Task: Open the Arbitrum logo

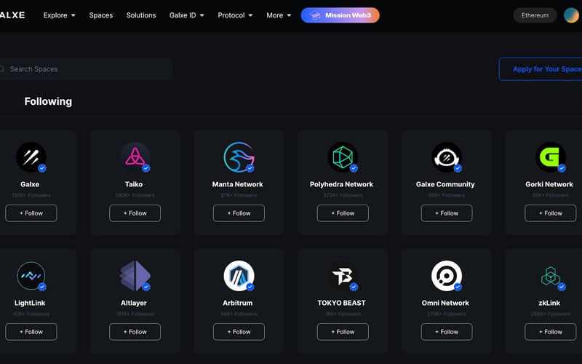Action: [x=239, y=276]
